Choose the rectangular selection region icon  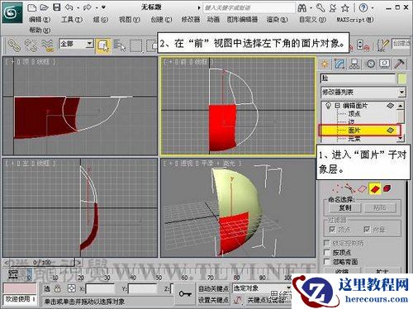136,45
